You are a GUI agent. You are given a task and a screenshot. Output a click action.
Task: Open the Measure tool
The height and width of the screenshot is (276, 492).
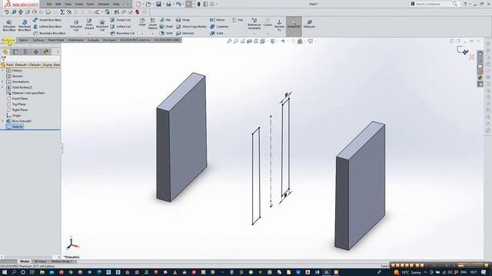point(309,24)
